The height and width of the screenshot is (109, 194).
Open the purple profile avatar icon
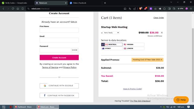point(187,9)
